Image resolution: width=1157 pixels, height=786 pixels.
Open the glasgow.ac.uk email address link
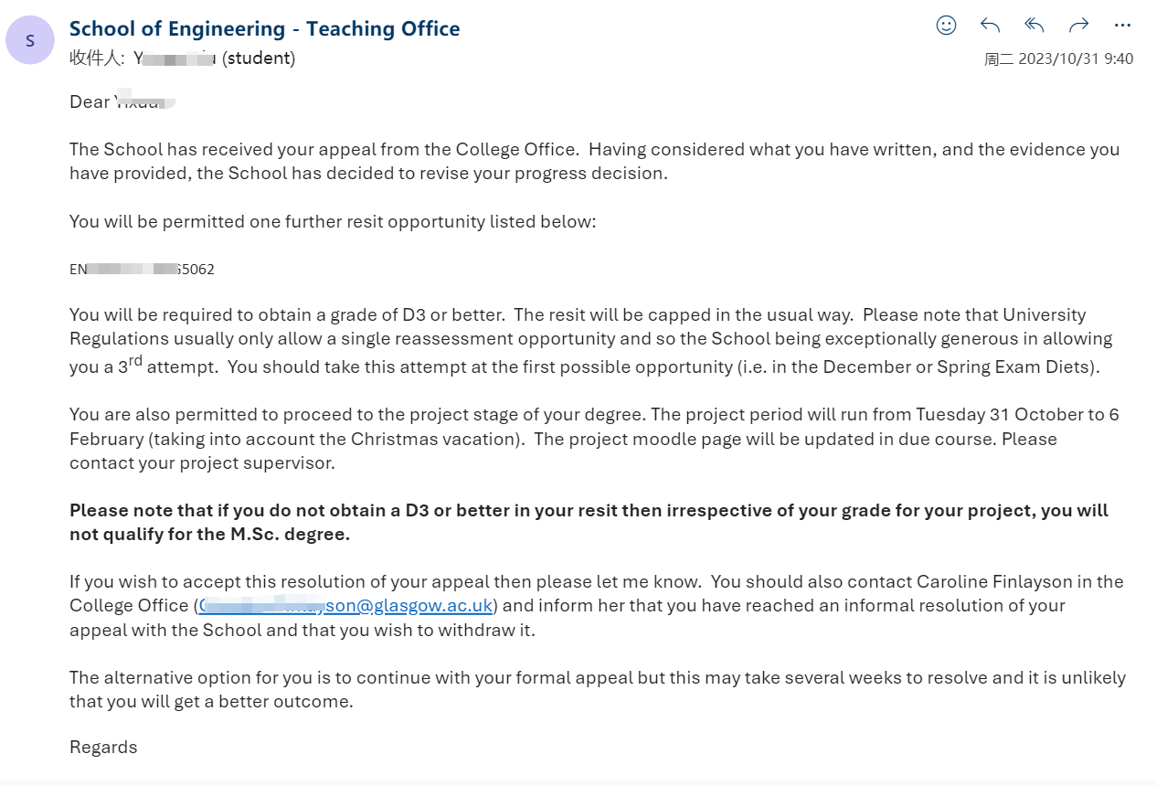click(346, 605)
